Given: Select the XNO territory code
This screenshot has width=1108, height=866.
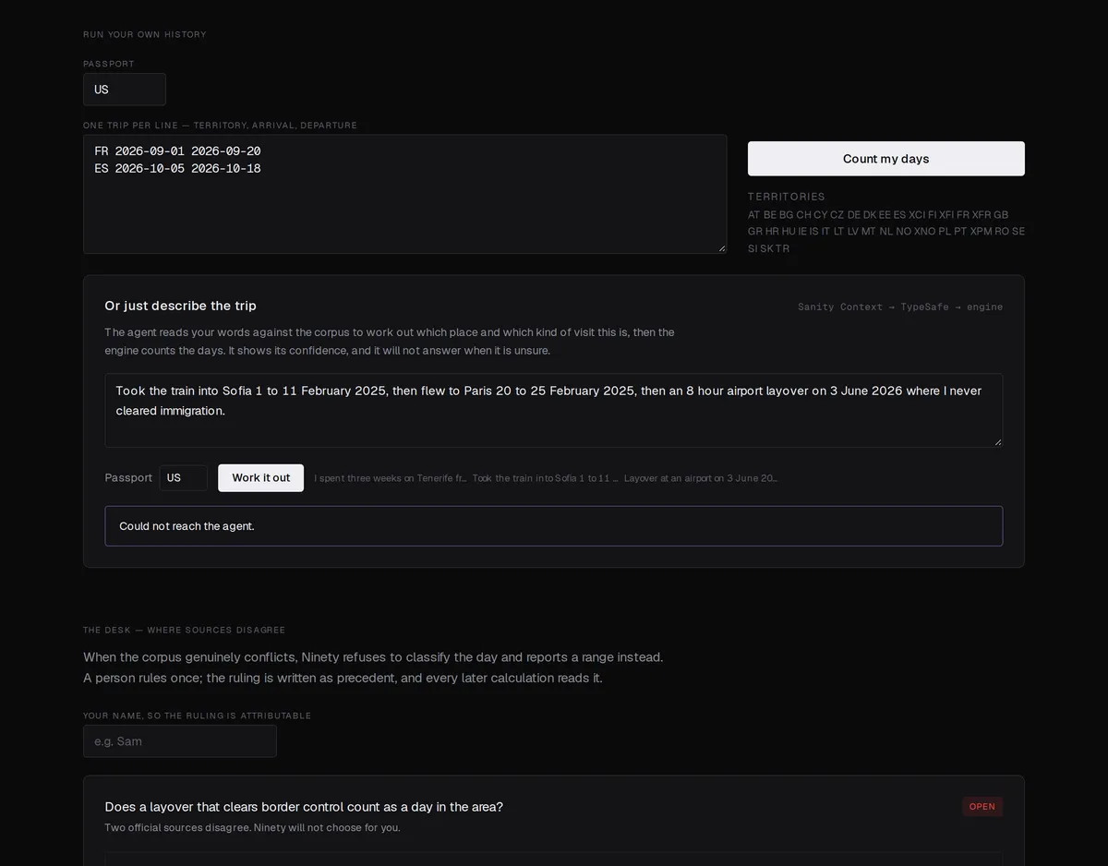Looking at the screenshot, I should point(924,232).
